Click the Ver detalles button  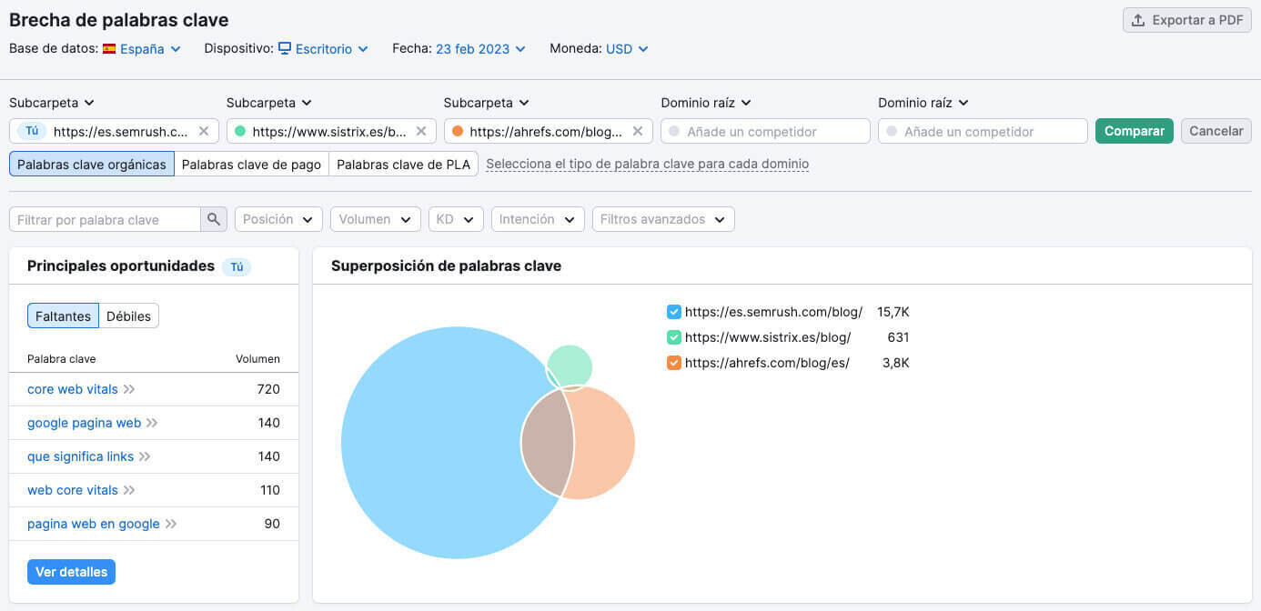coord(71,572)
